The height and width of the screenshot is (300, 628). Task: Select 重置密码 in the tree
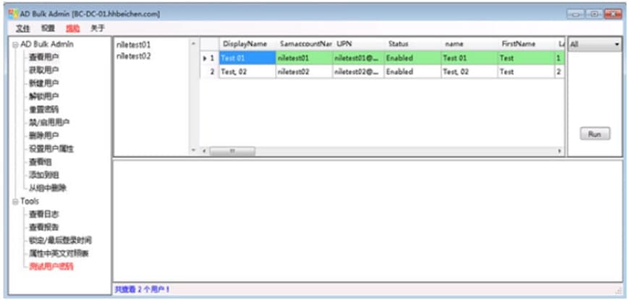click(x=43, y=110)
